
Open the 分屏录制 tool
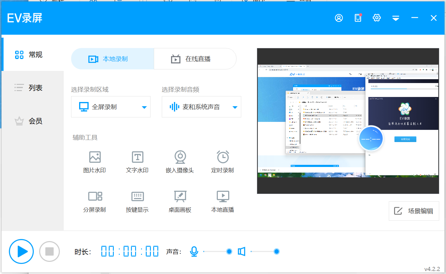(x=95, y=202)
